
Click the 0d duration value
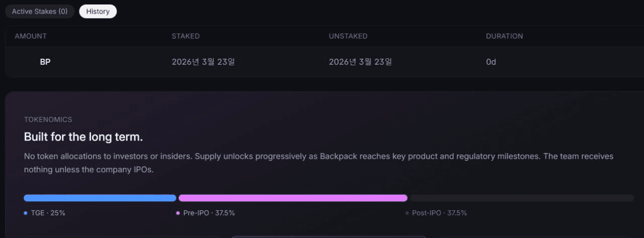(491, 62)
